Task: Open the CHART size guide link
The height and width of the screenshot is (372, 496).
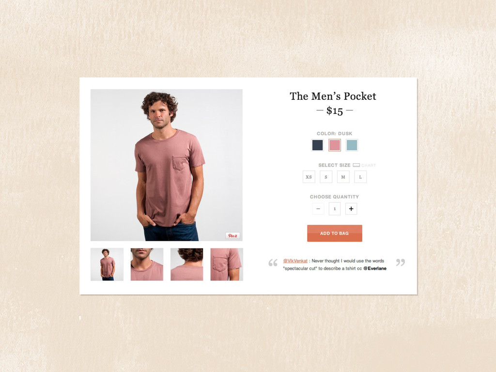Action: pos(369,166)
